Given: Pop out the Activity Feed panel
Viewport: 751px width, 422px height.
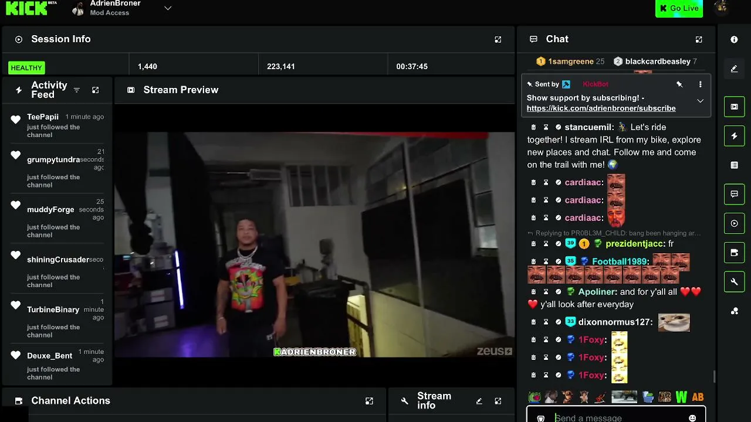Looking at the screenshot, I should 96,90.
